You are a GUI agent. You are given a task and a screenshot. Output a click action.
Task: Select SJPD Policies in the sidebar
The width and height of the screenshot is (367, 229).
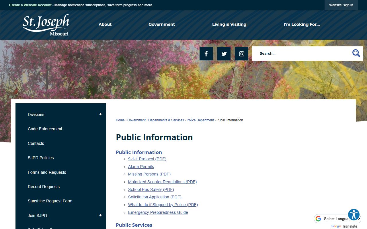41,158
